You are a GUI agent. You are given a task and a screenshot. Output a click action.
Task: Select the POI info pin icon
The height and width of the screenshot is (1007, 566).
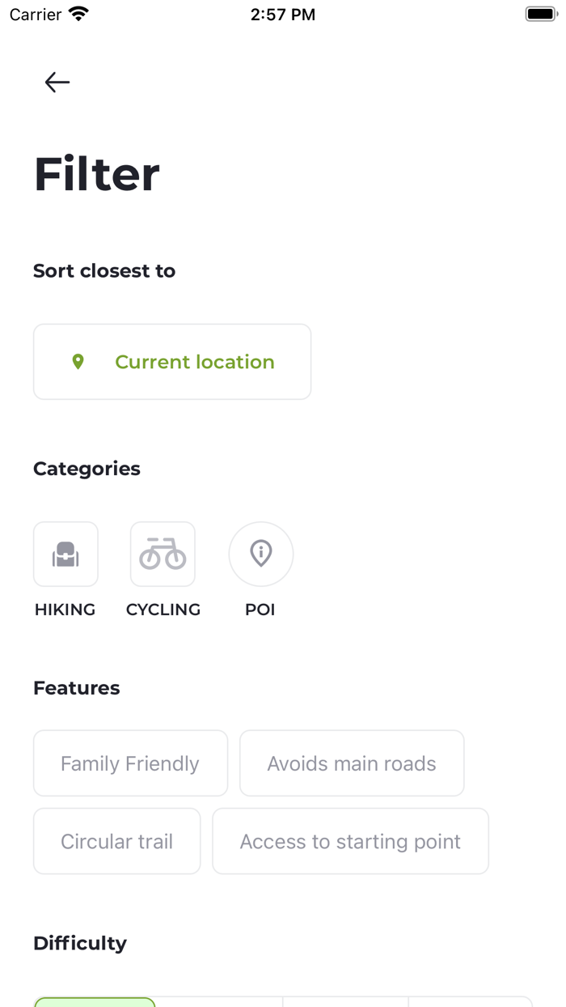click(260, 554)
